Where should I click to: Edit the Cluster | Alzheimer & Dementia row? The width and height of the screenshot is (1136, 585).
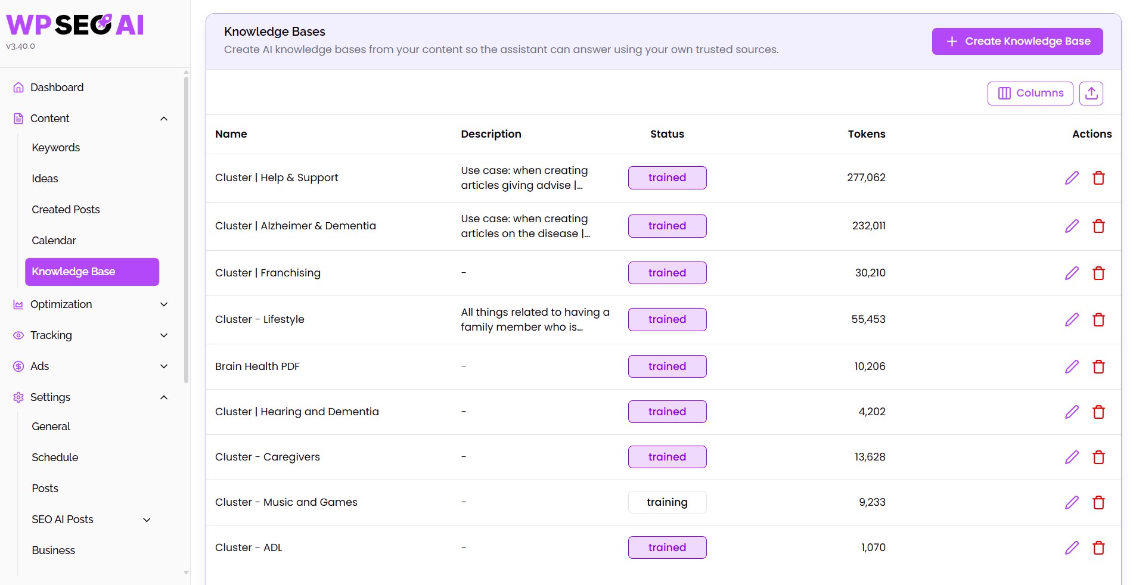click(1072, 226)
